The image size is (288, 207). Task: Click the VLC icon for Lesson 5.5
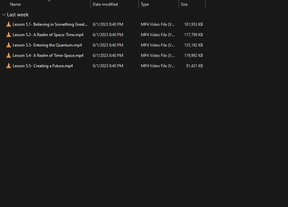click(9, 66)
